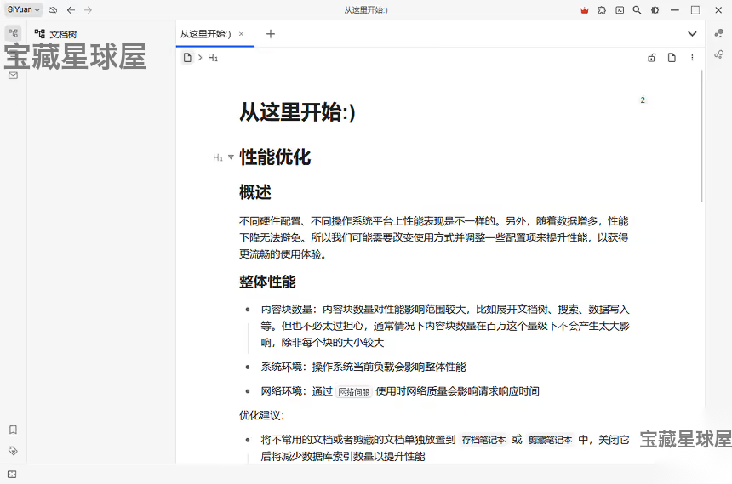
Task: Click the H1 breadcrumb item
Action: (213, 58)
